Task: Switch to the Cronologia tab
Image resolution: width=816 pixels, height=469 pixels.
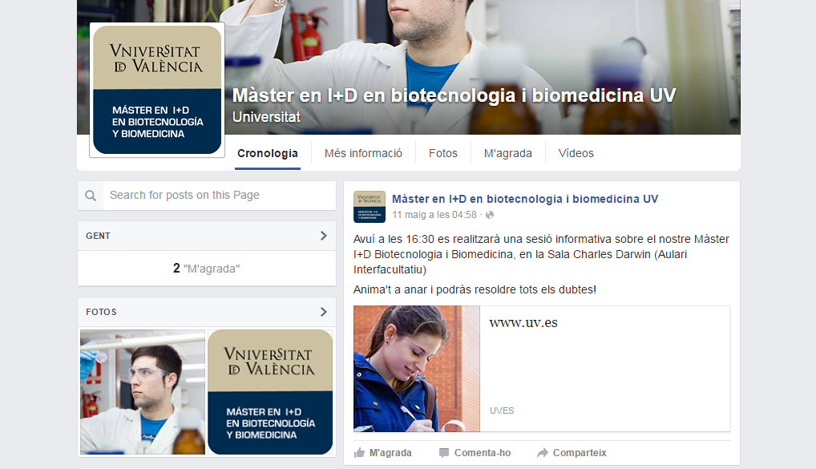Action: click(268, 154)
